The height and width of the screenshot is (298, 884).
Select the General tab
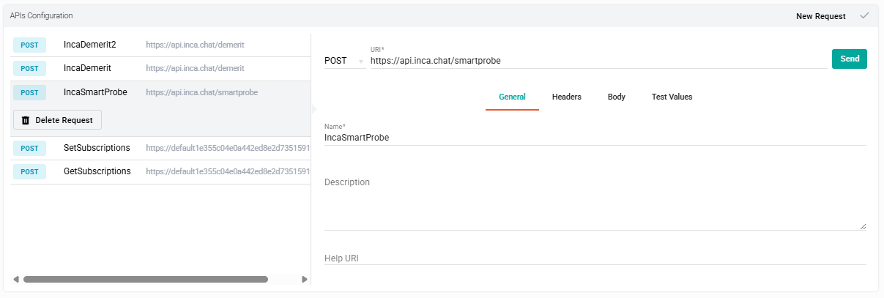coord(512,97)
